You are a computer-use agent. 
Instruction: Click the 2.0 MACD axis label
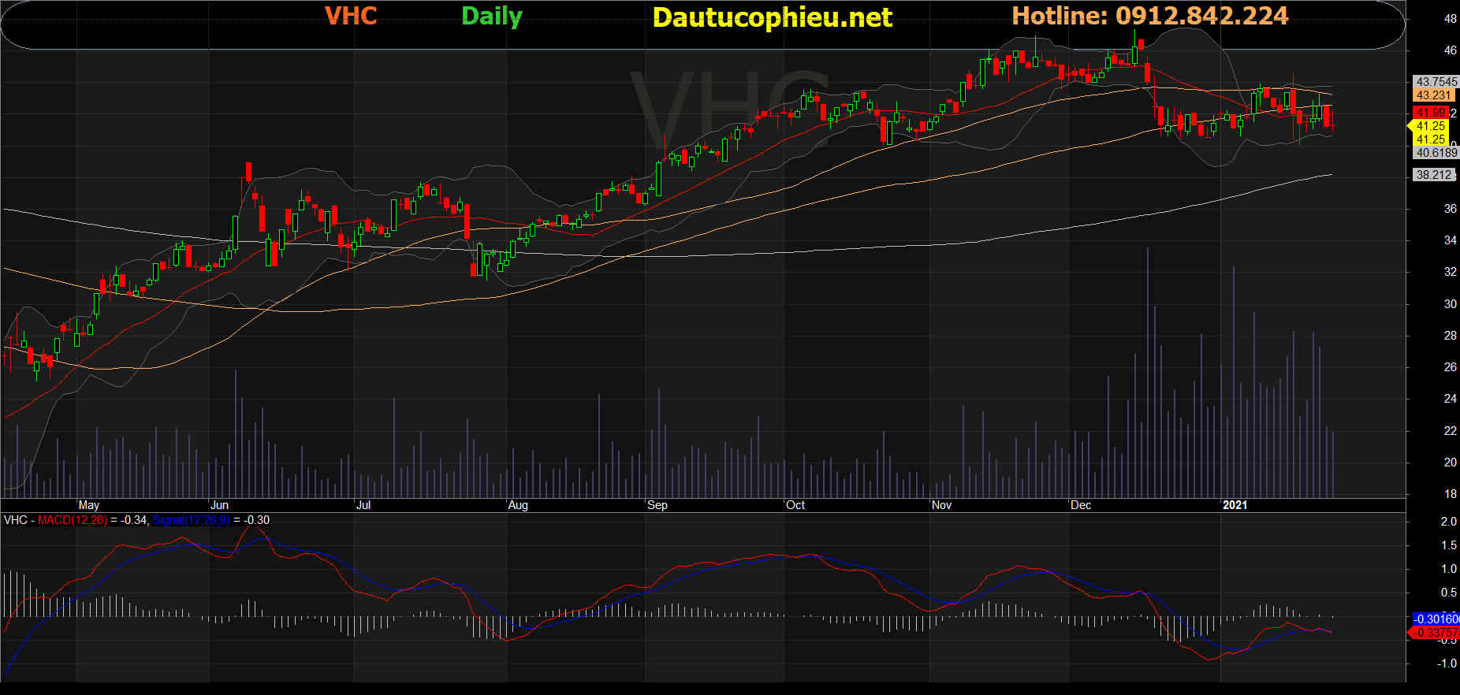[x=1448, y=522]
